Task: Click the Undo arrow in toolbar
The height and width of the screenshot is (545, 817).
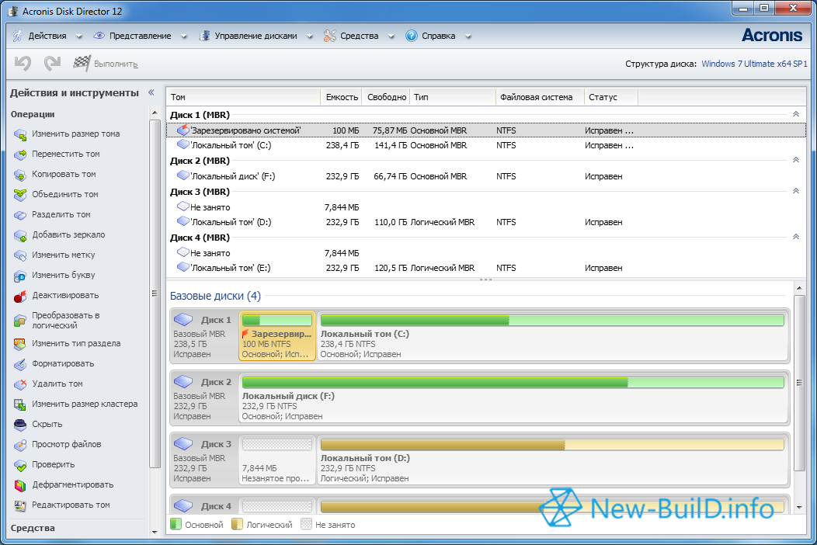Action: click(23, 64)
